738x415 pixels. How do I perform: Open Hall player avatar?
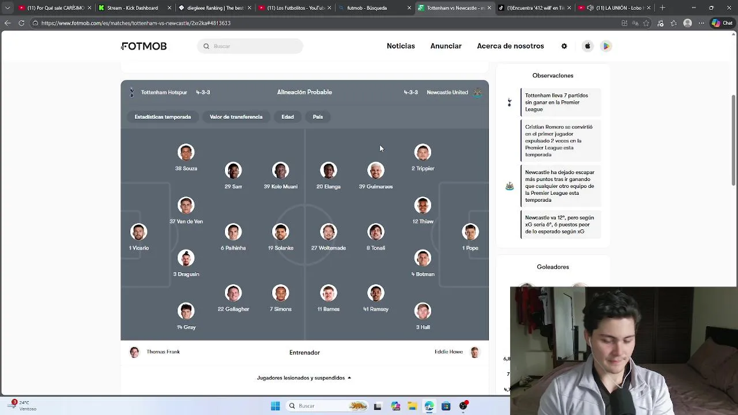[x=423, y=311]
